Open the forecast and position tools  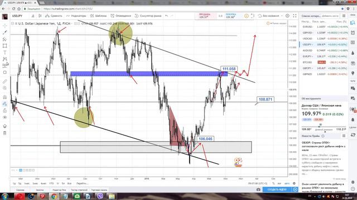click(5, 66)
